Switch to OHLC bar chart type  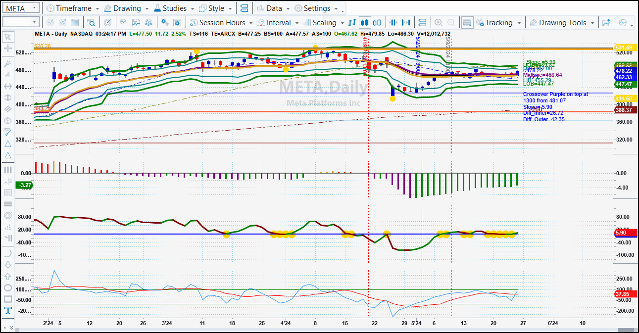pyautogui.click(x=352, y=22)
